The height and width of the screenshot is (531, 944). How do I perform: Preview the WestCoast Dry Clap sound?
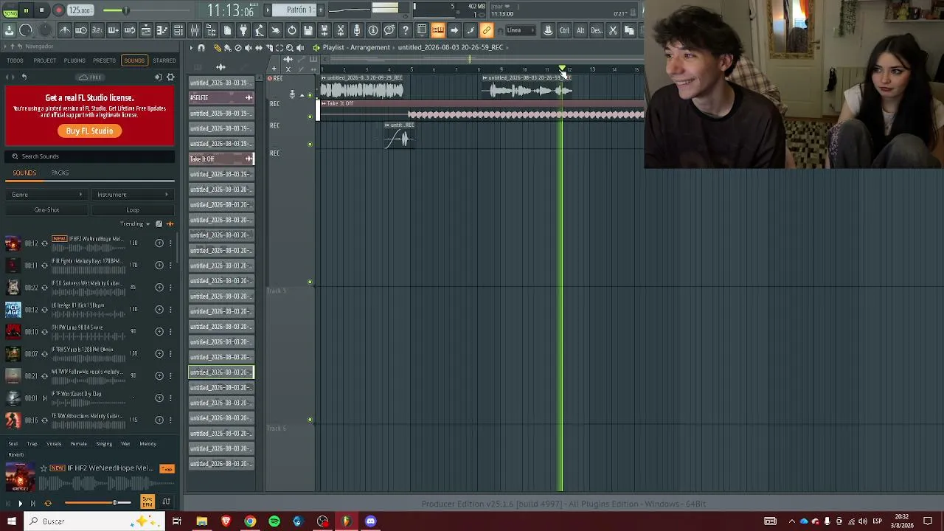pos(44,398)
